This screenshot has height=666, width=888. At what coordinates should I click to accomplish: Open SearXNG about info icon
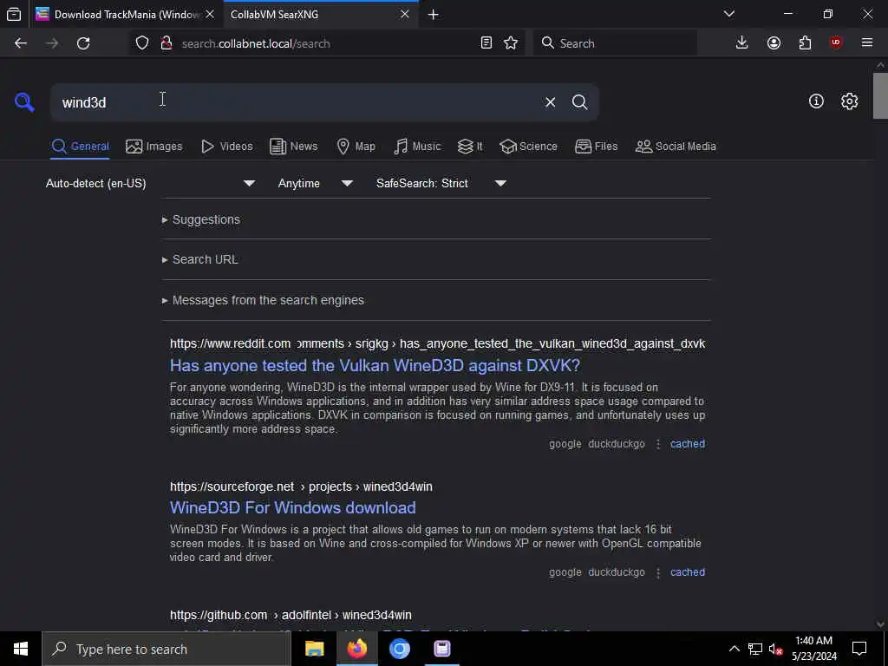pos(816,101)
